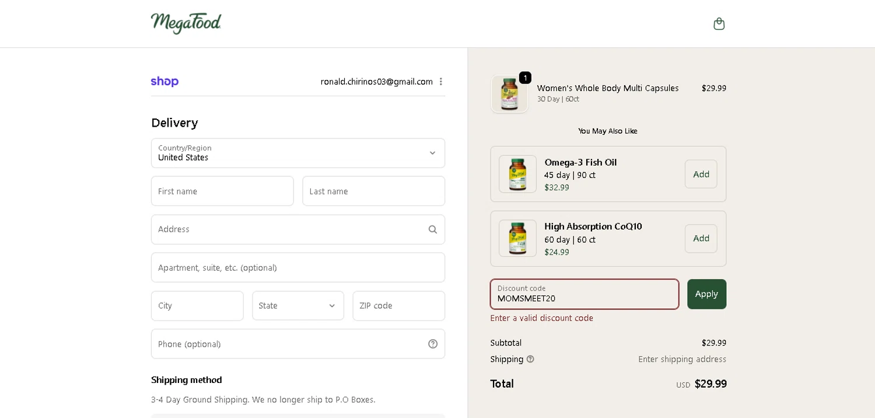Click the quantity badge on product thumbnail
This screenshot has width=875, height=418.
525,78
